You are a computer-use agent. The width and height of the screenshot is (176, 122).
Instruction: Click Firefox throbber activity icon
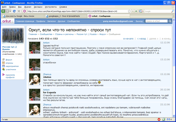tap(173, 7)
